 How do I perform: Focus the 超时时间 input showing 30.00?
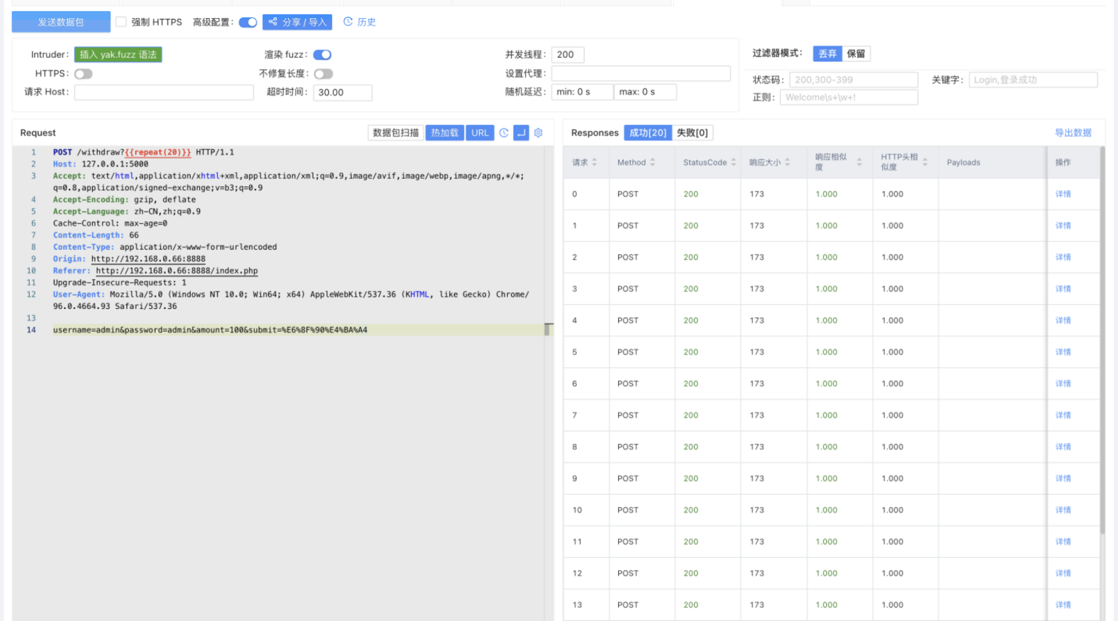click(x=343, y=92)
